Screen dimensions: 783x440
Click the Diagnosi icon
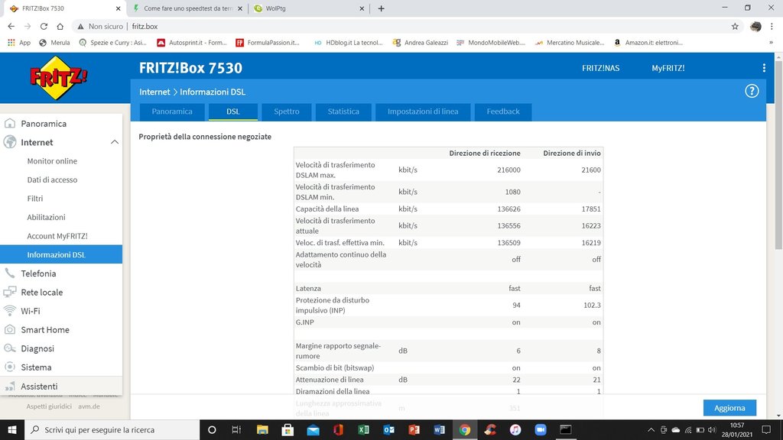pos(9,348)
